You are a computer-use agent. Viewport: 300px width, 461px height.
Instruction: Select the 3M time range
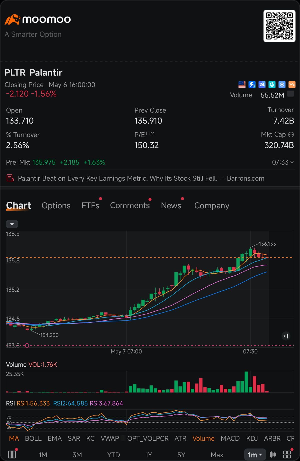pos(77,455)
